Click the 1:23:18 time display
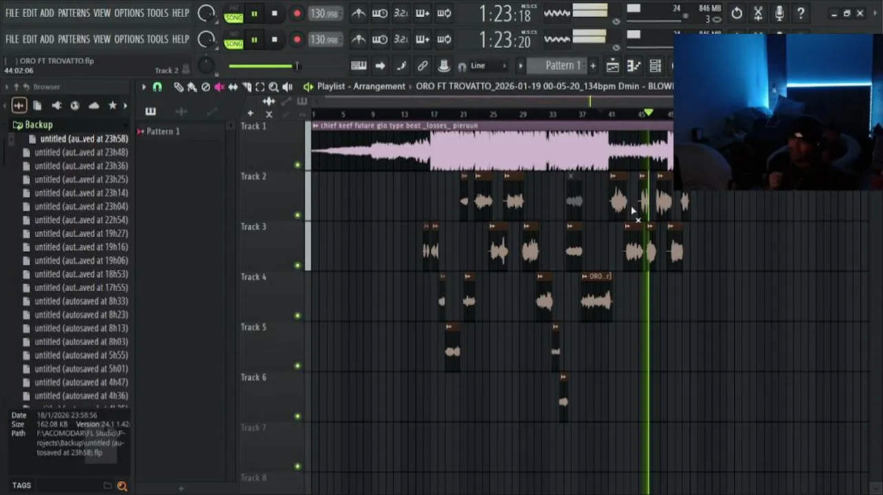This screenshot has height=495, width=883. (505, 14)
